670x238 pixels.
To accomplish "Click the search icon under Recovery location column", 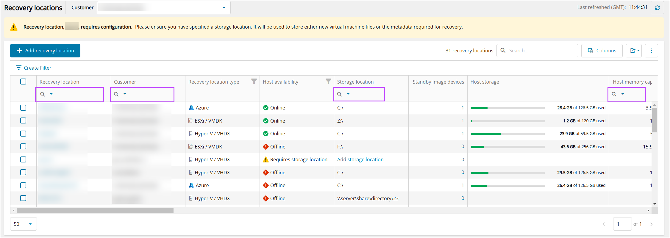I will tap(43, 94).
